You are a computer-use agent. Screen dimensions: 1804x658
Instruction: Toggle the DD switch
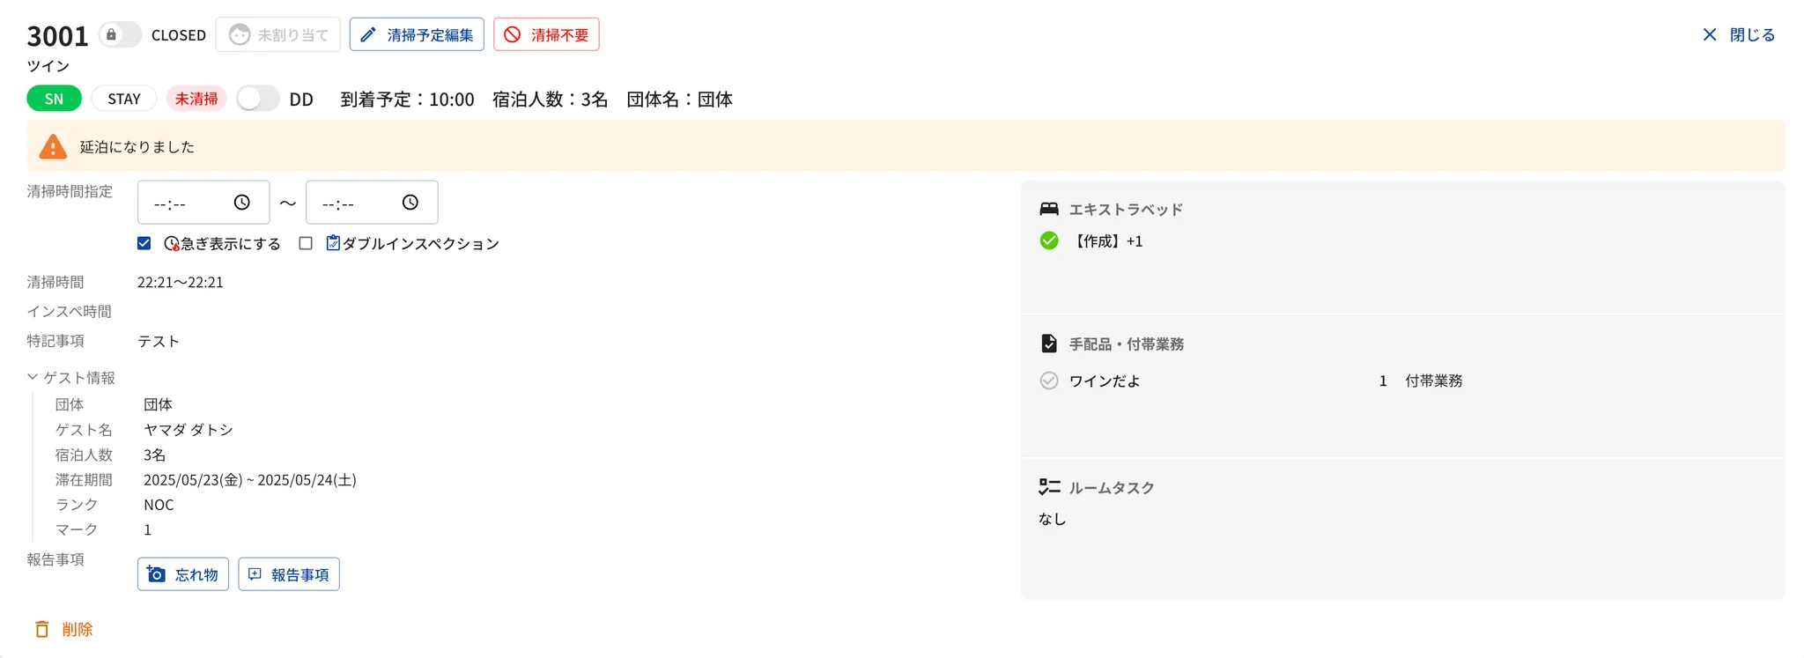coord(258,99)
